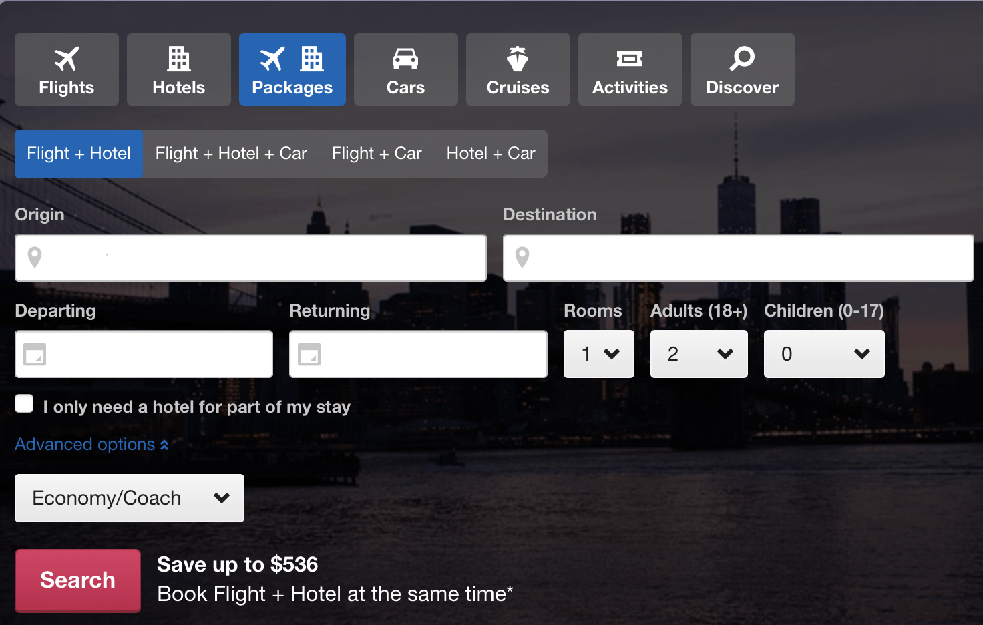Click the Returning date field
Screen dimensions: 983x625
(418, 354)
